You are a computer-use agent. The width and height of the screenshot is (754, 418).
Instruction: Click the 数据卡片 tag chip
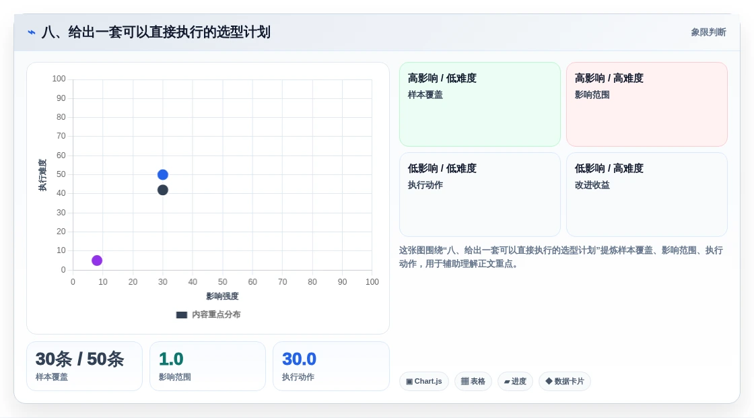[x=565, y=382]
